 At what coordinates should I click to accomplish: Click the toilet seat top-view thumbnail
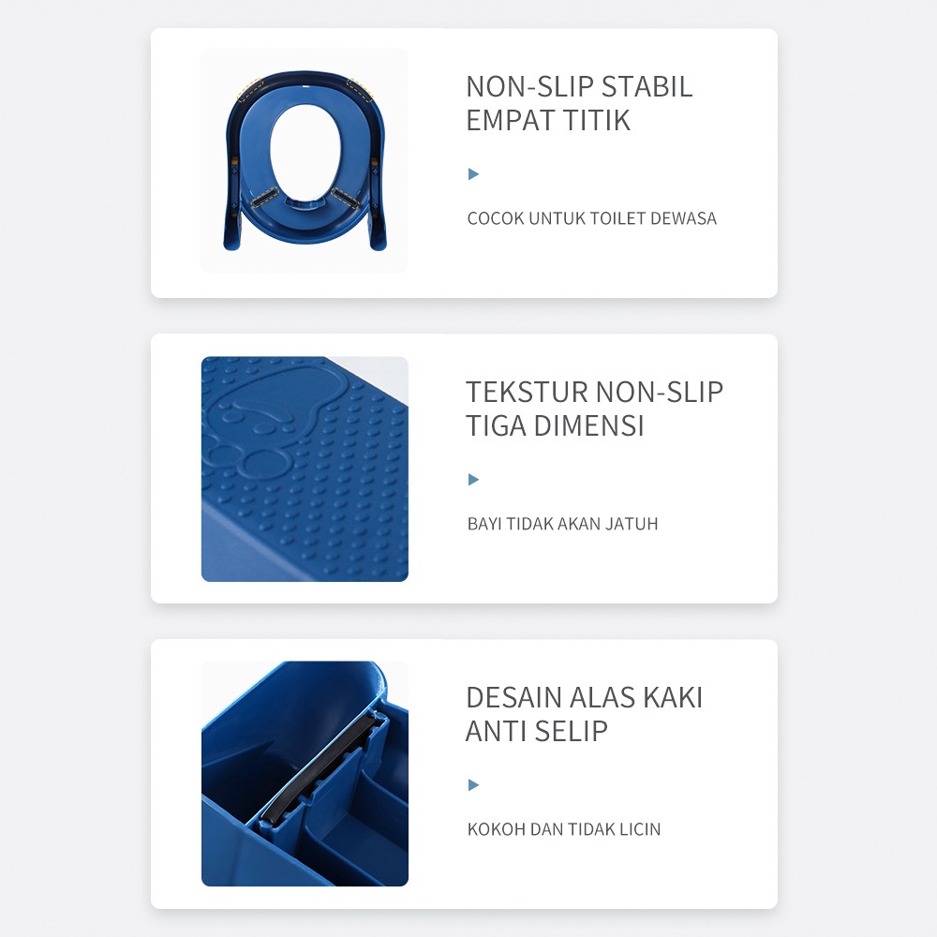coord(305,161)
